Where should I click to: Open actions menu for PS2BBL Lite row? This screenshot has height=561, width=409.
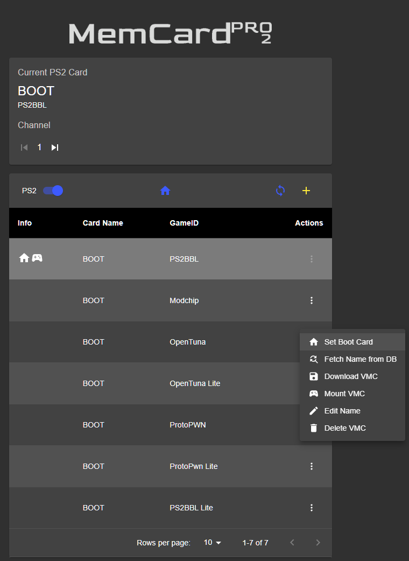pyautogui.click(x=311, y=508)
